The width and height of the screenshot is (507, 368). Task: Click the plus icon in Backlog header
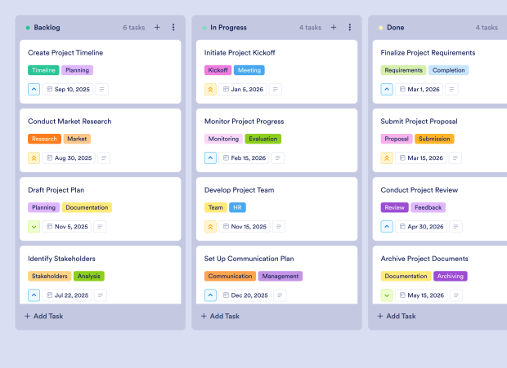(x=157, y=27)
